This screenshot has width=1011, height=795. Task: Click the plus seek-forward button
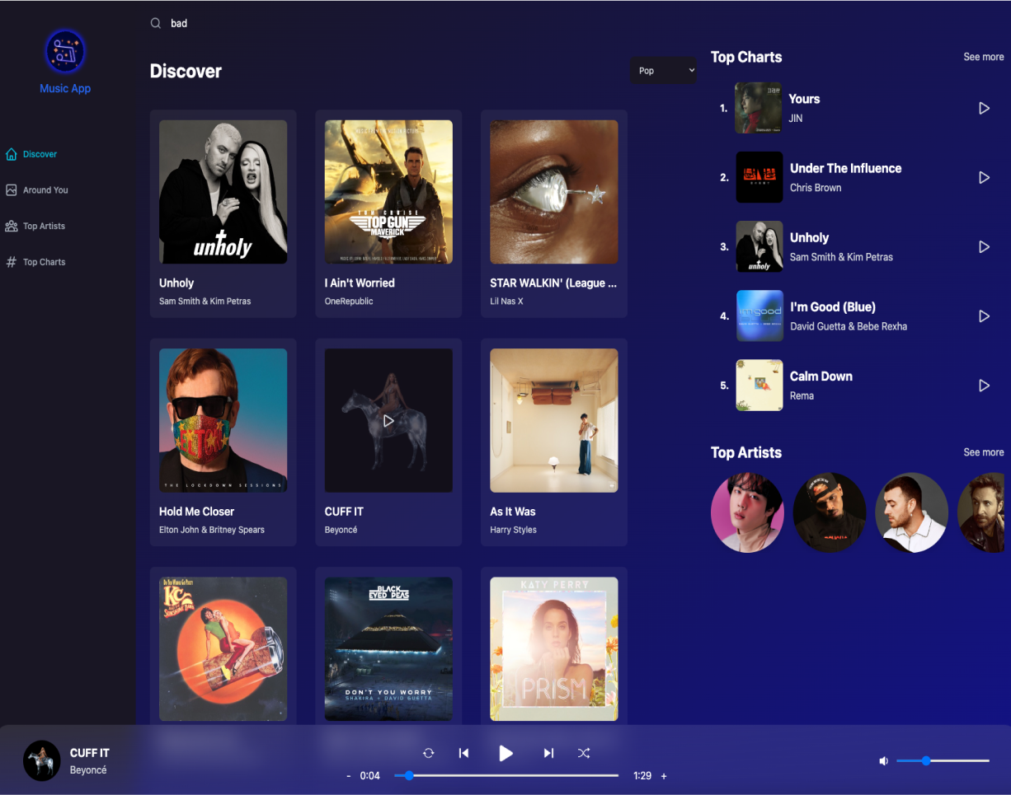pyautogui.click(x=664, y=776)
